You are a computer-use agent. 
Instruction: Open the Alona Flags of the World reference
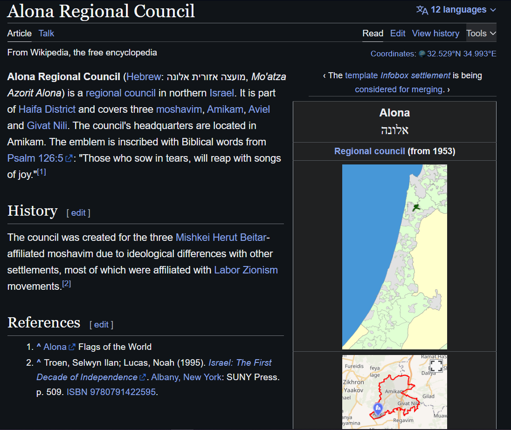point(59,347)
